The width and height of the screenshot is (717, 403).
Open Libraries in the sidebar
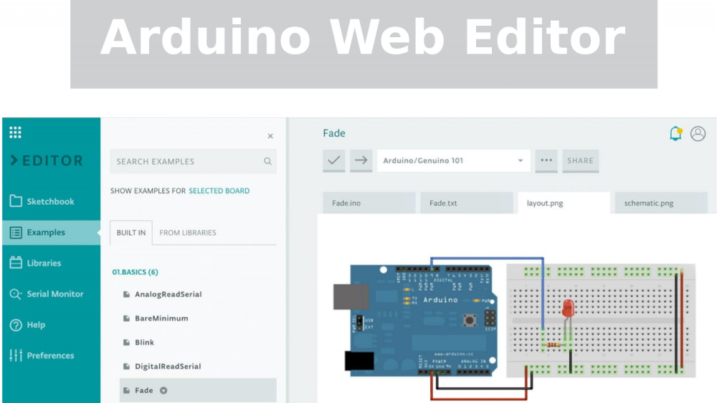pyautogui.click(x=51, y=263)
